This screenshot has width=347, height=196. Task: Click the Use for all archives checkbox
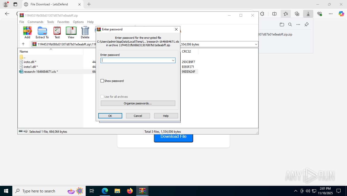[102, 97]
